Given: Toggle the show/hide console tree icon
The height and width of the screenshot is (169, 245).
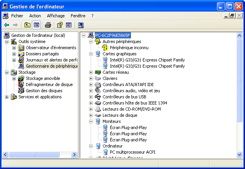Looking at the screenshot, I should point(36,25).
